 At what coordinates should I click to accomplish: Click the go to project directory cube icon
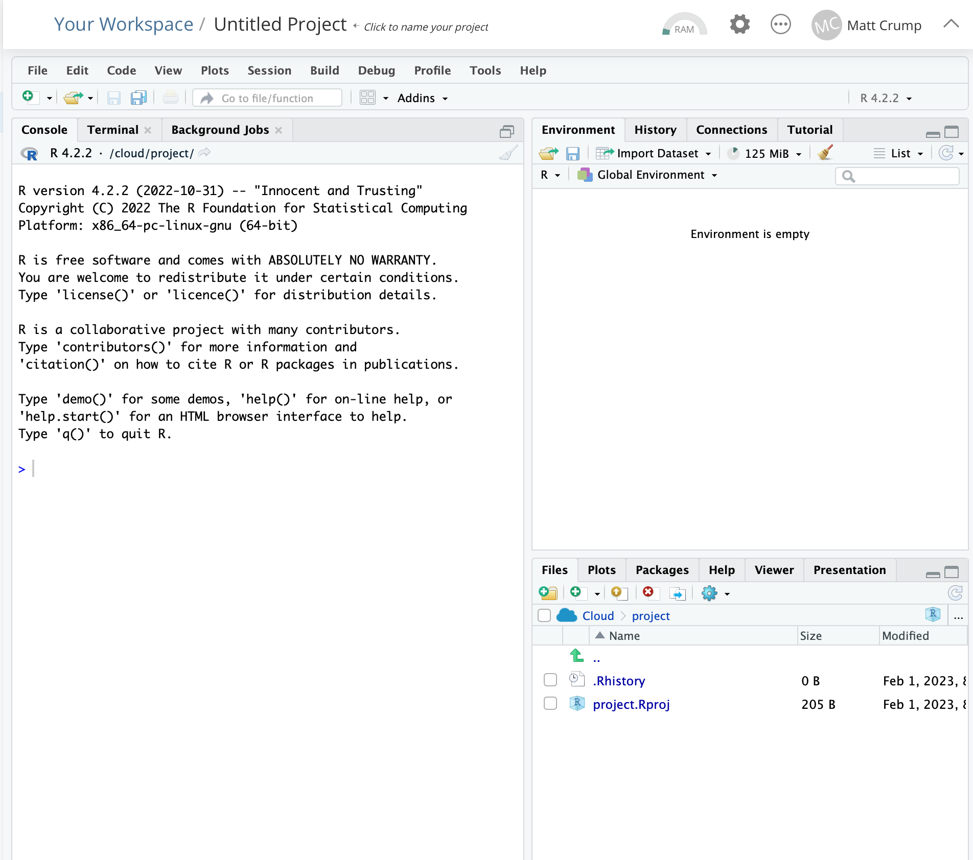(x=933, y=614)
